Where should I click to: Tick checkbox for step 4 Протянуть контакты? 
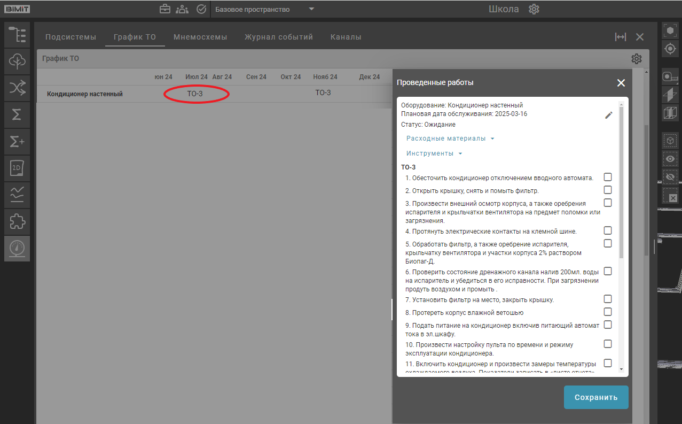point(608,230)
